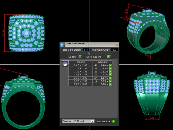Screen dimensions: 173x130
Task: Click the Total Gem Weight value 4.18
Action: [x=86, y=50]
